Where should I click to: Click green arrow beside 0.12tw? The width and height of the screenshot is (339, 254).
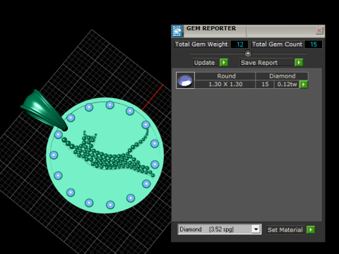(x=304, y=84)
